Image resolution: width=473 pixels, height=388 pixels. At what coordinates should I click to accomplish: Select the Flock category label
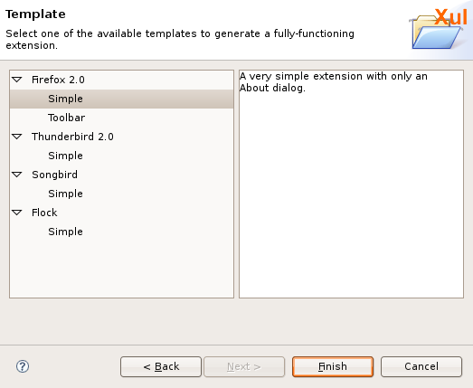pos(44,213)
